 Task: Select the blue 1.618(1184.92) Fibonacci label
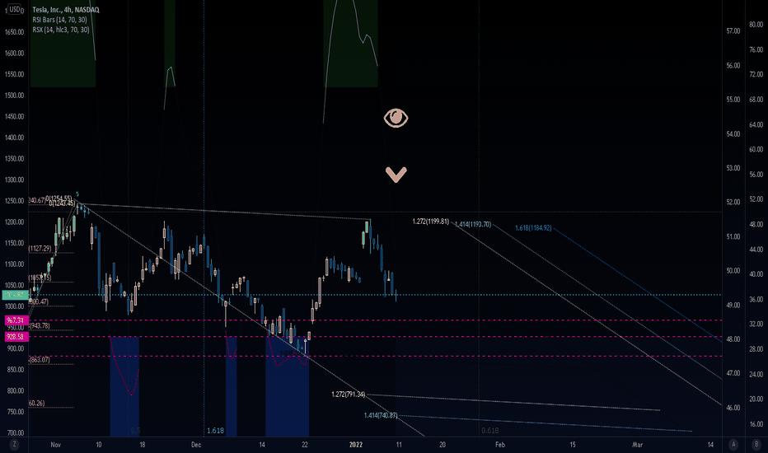[533, 228]
